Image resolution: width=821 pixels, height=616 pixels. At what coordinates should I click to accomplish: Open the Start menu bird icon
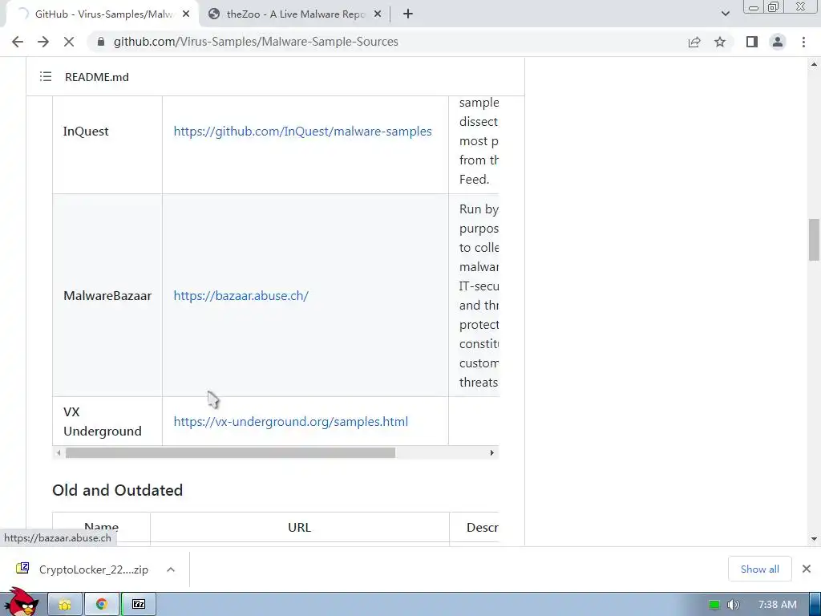click(22, 602)
